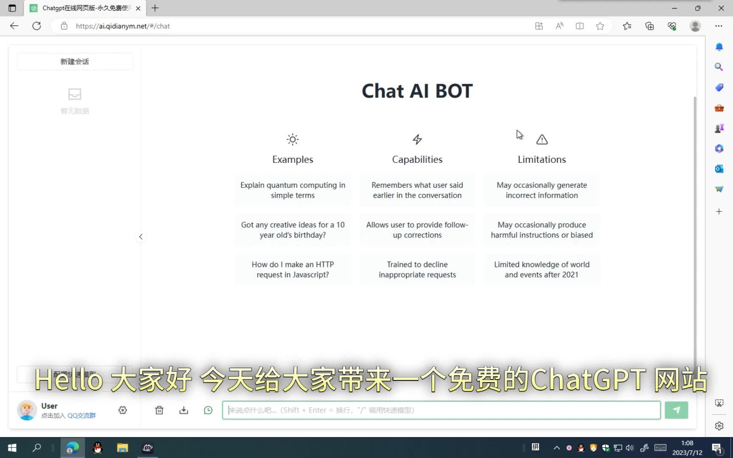Open the browser profile avatar
733x458 pixels.
(x=695, y=26)
